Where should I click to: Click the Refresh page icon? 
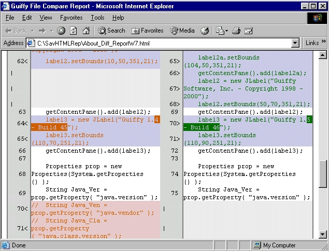tap(73, 31)
